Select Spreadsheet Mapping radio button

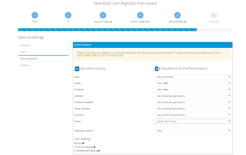(x=75, y=150)
